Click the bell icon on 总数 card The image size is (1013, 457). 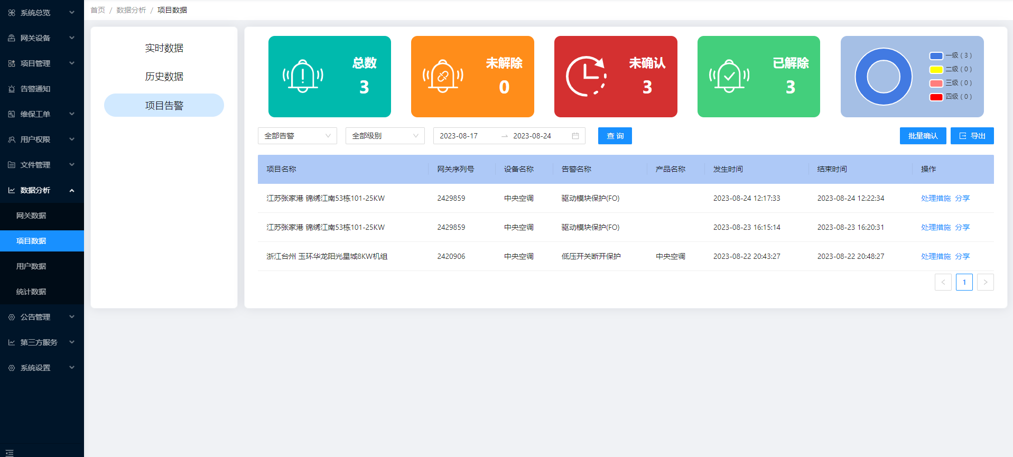(303, 76)
